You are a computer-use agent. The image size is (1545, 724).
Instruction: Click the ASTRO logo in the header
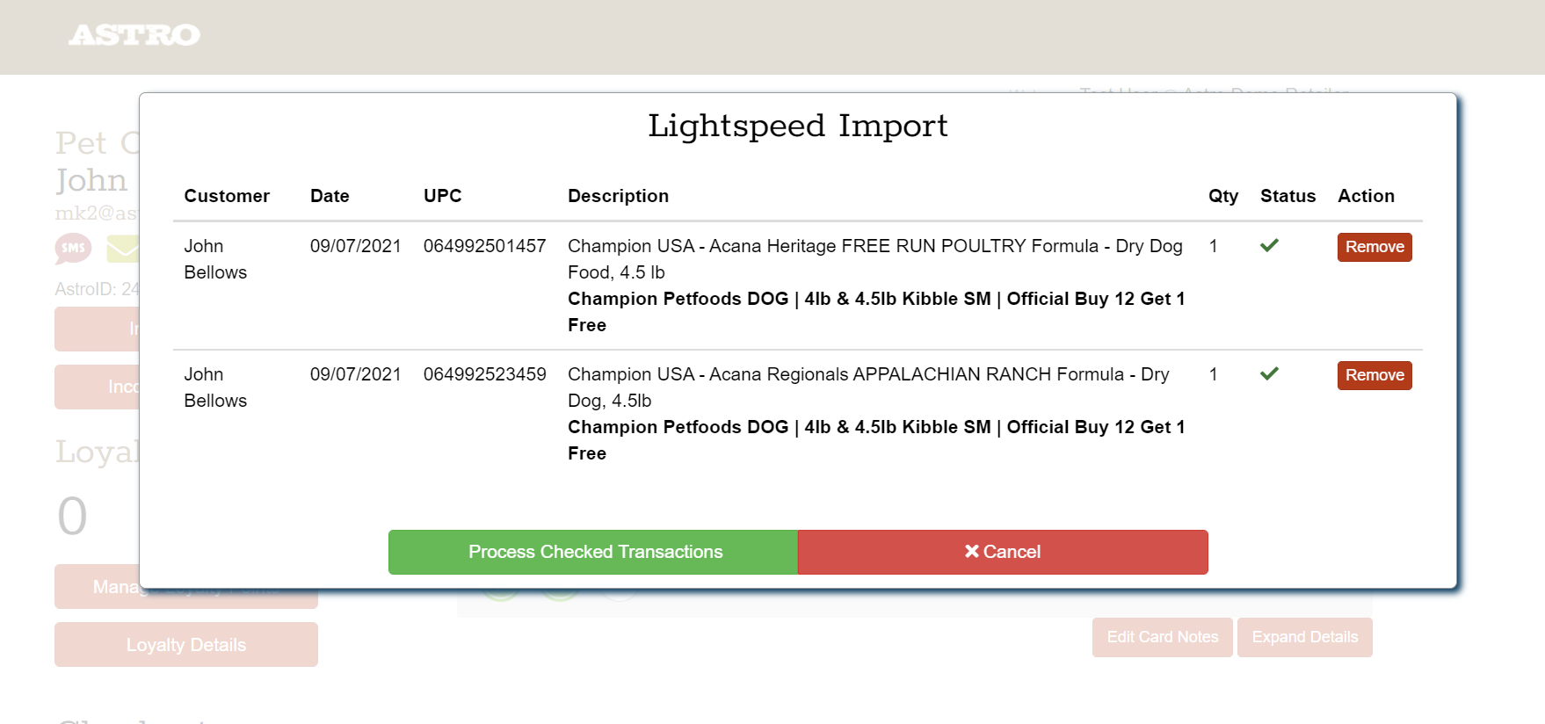tap(134, 35)
